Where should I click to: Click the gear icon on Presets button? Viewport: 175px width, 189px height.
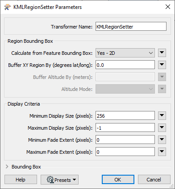50,180
